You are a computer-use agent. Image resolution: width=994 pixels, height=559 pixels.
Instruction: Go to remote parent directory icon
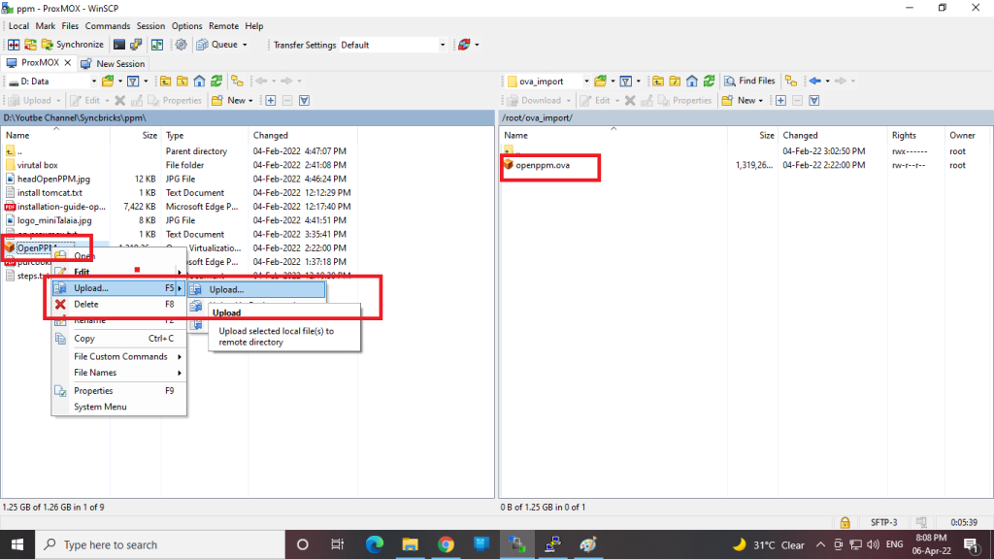pyautogui.click(x=658, y=82)
